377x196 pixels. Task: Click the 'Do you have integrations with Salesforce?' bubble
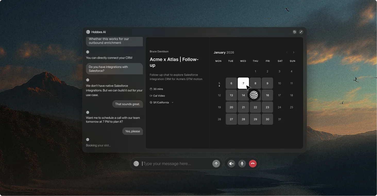point(114,69)
